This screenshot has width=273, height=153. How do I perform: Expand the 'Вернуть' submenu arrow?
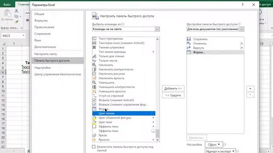point(242,48)
